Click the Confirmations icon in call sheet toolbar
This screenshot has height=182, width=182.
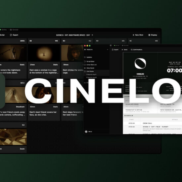(132, 50)
